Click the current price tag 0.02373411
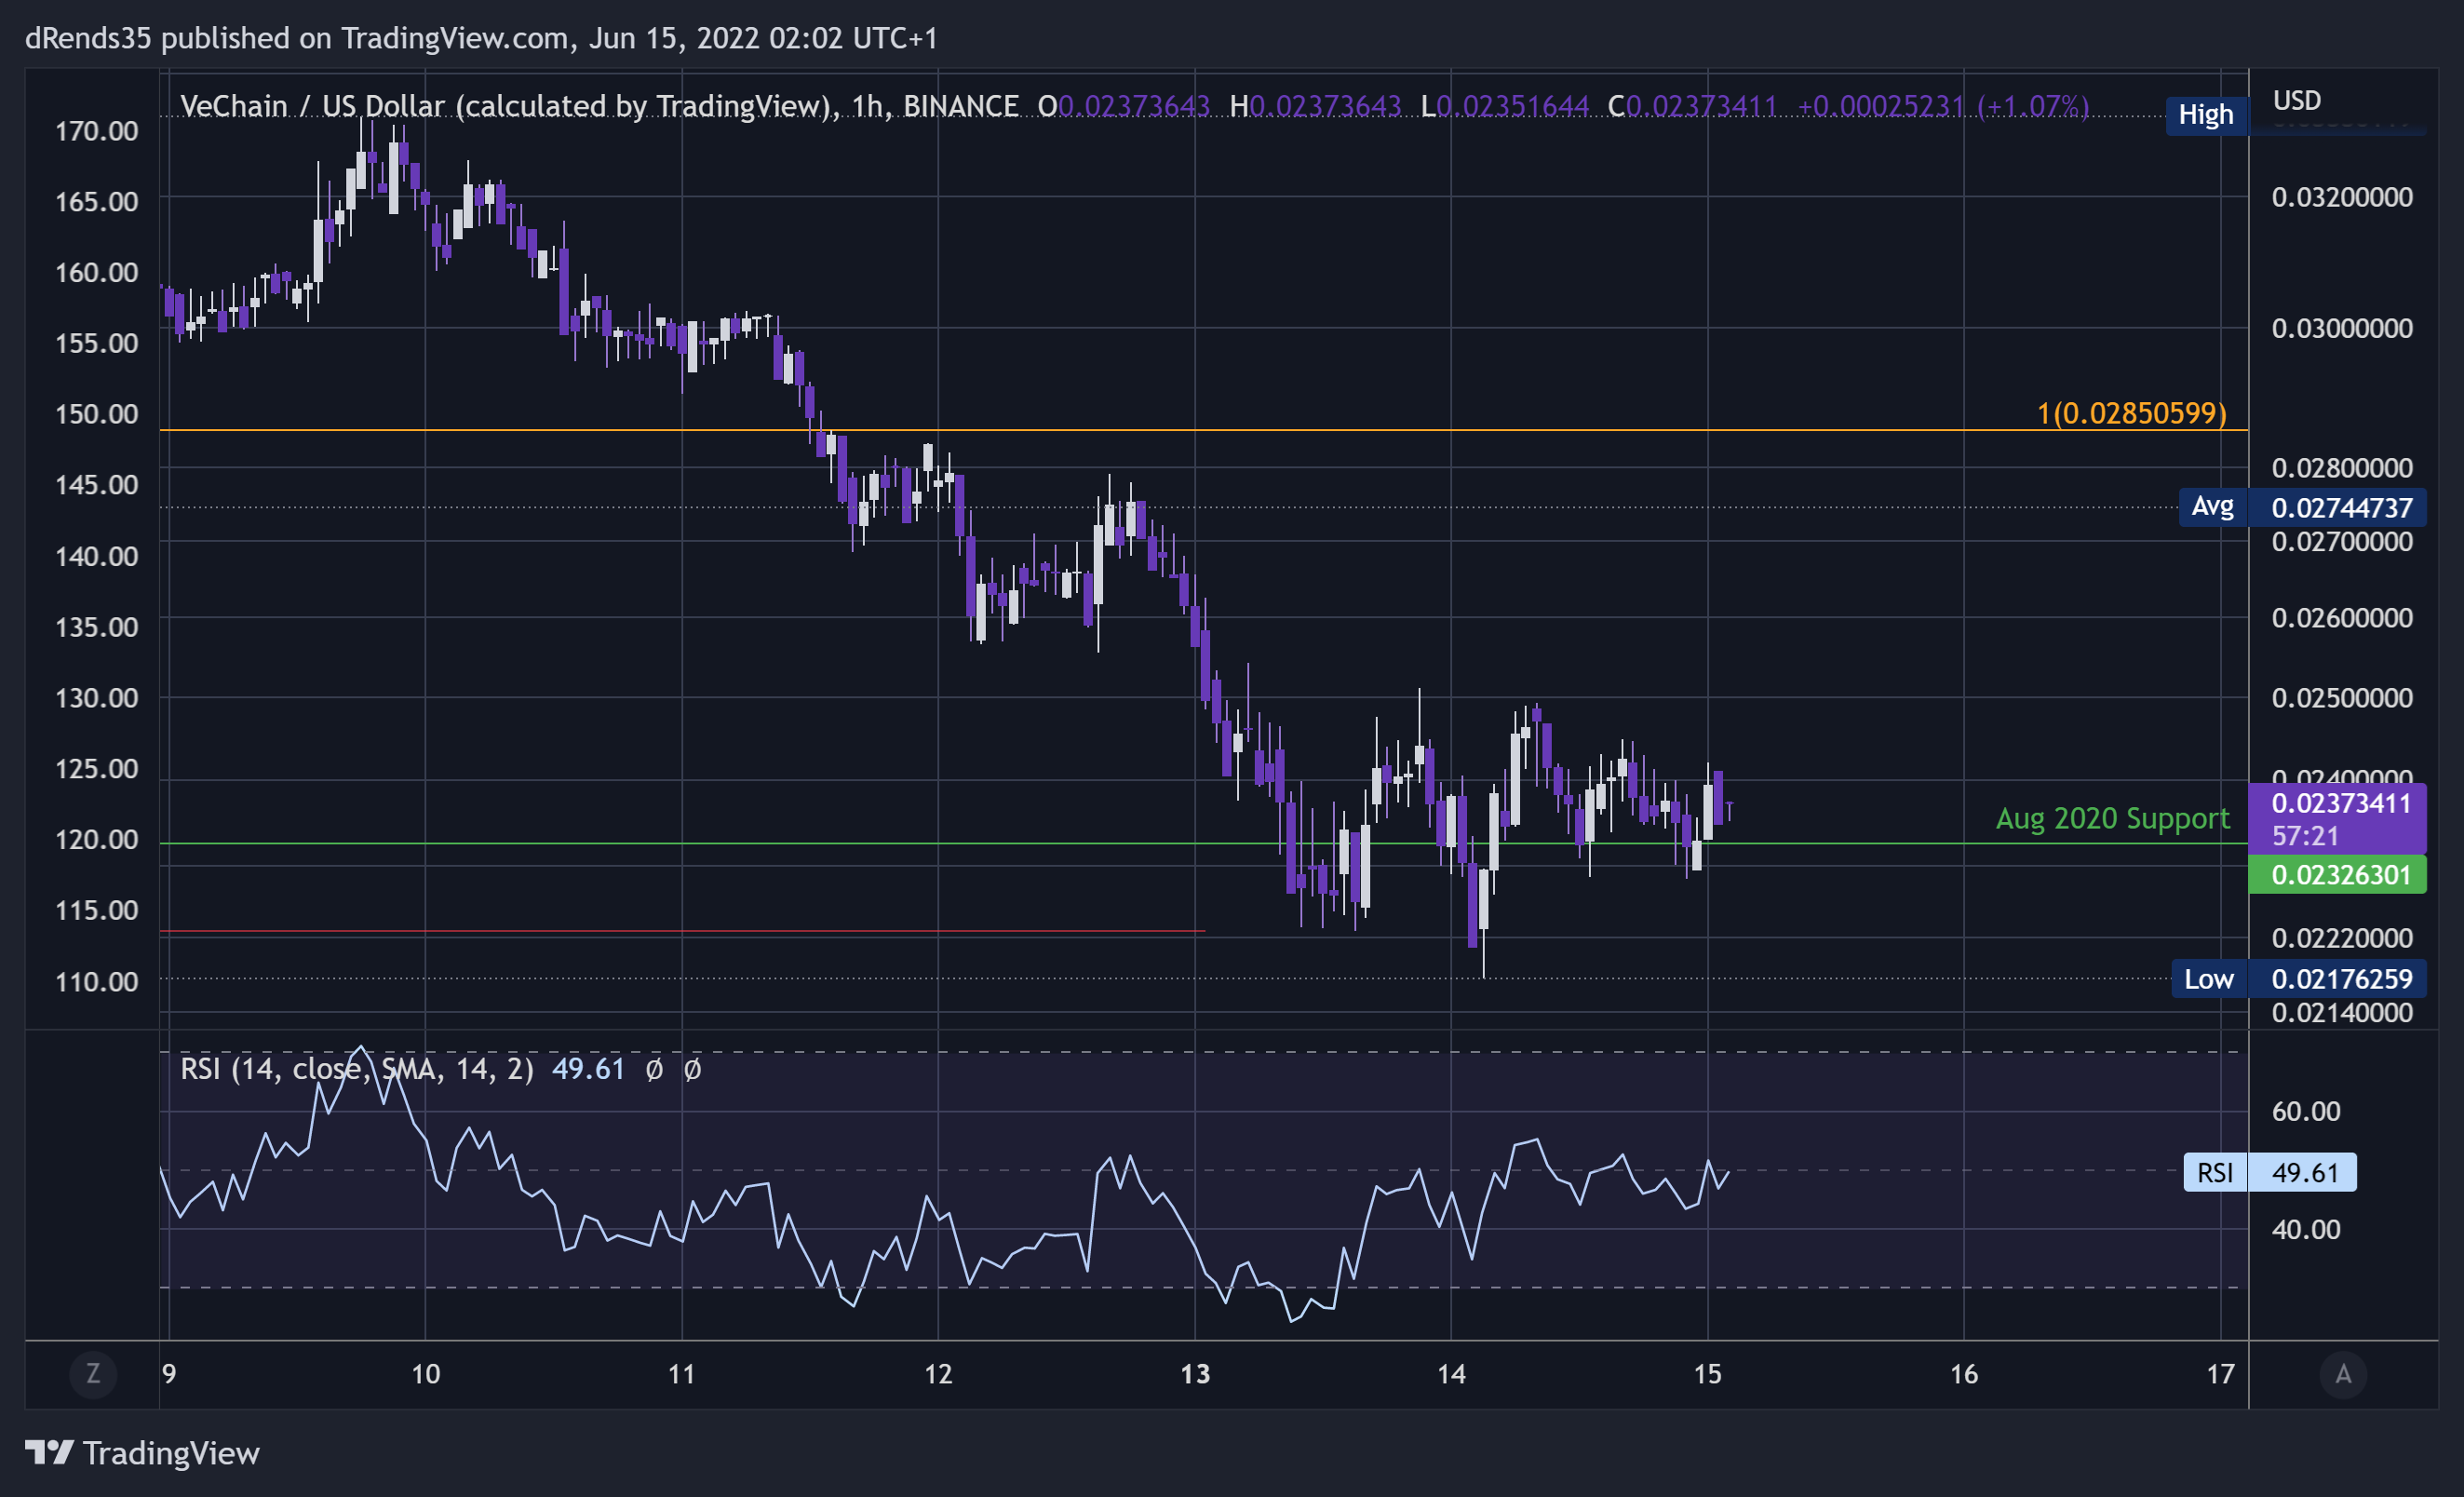 [2337, 818]
